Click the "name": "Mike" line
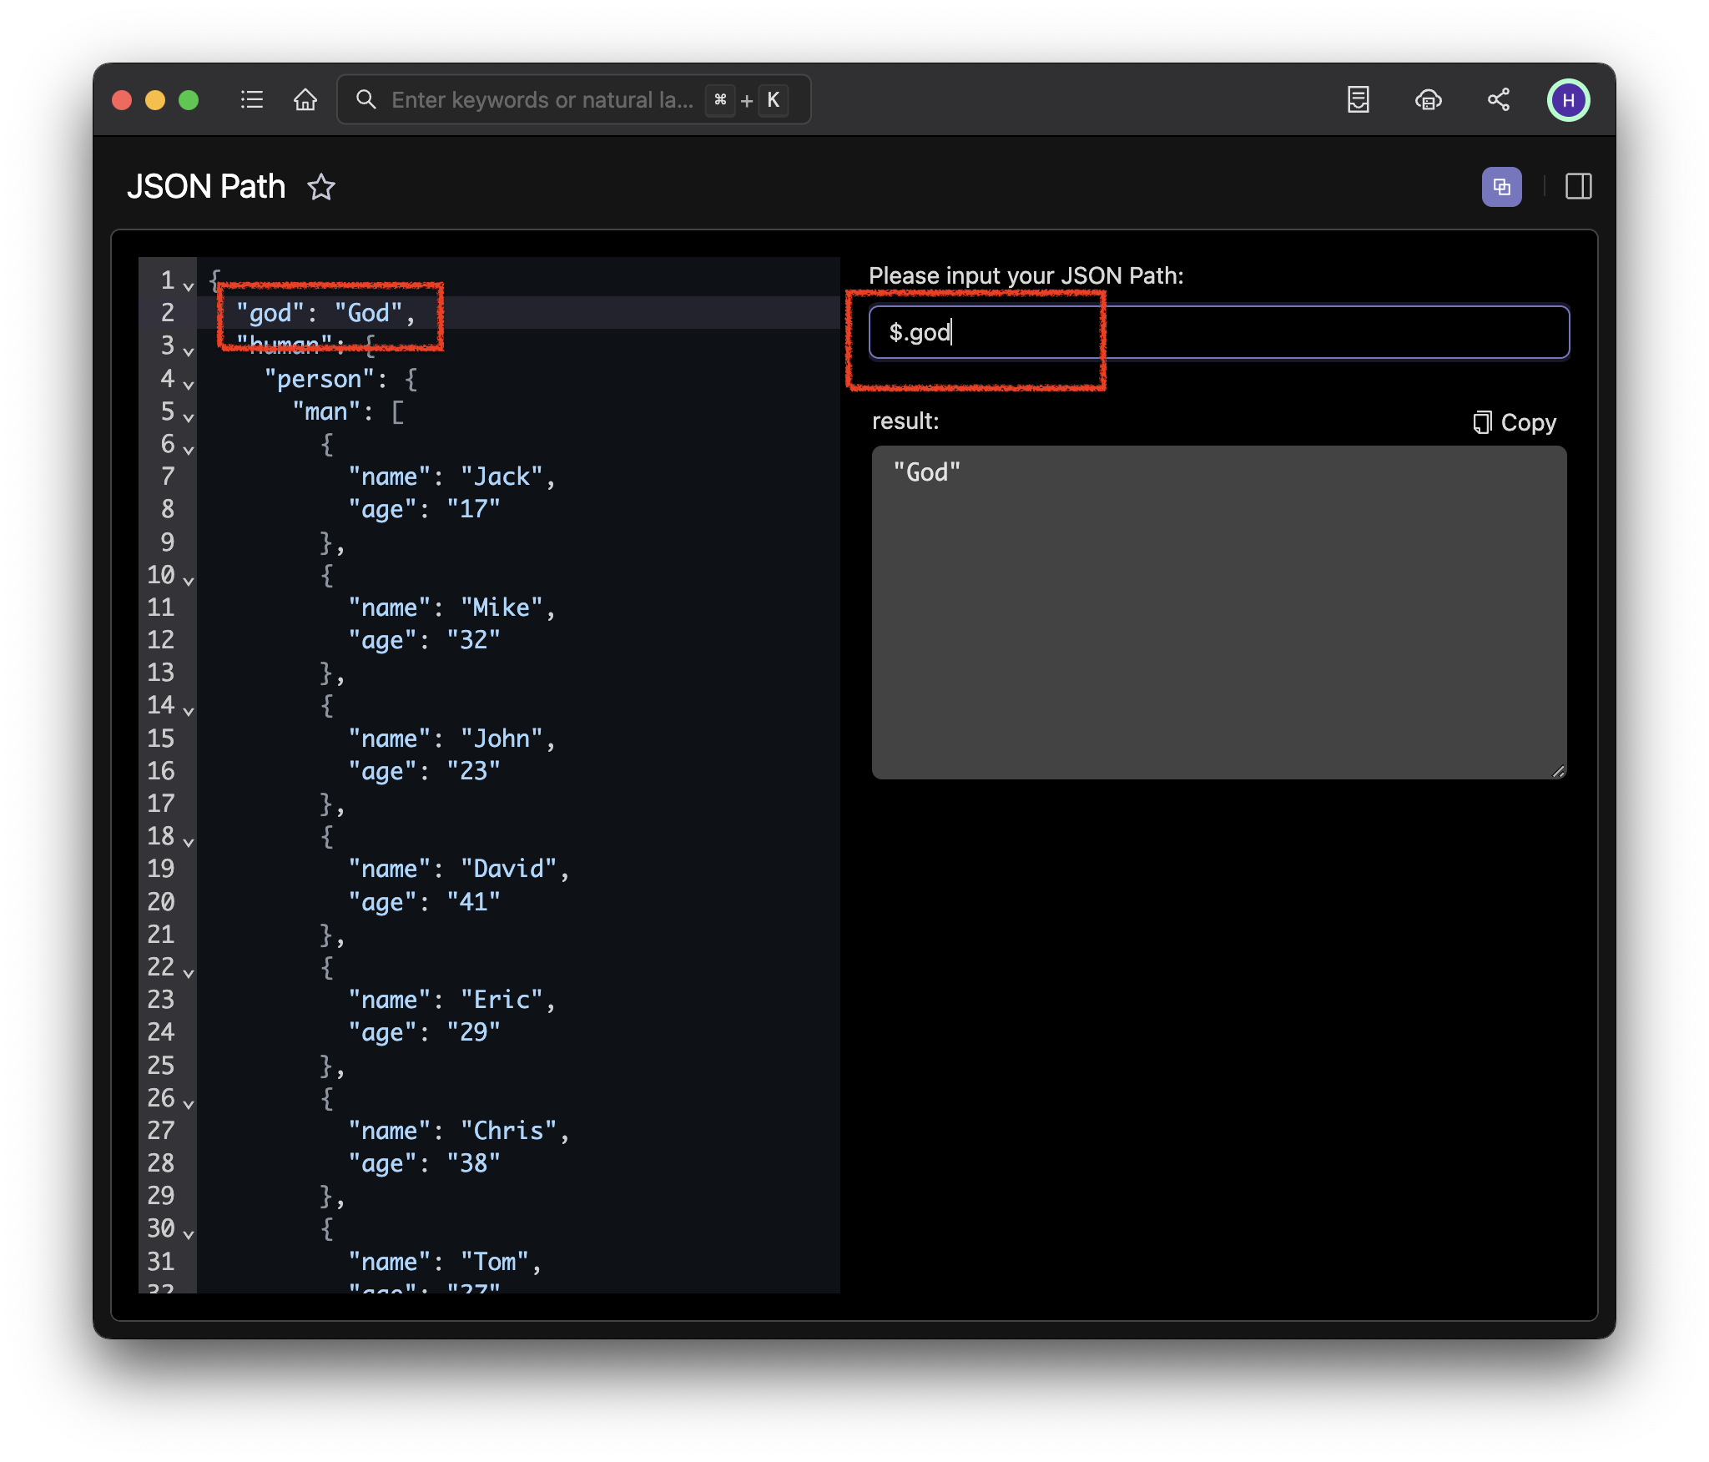 pos(451,607)
